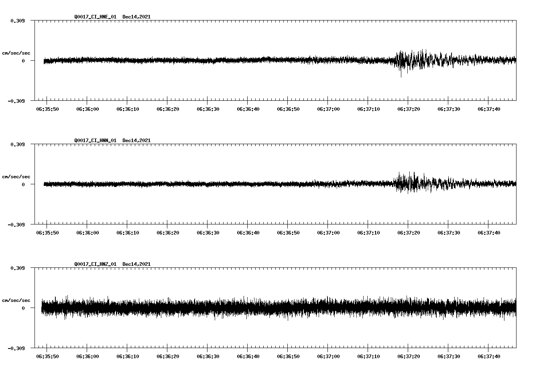Click the 06:36:30 time label under HNN plot
The image size is (545, 371).
208,233
